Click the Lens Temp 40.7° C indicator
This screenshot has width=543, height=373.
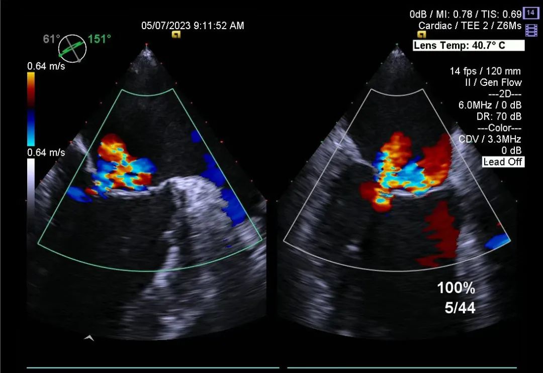(469, 45)
